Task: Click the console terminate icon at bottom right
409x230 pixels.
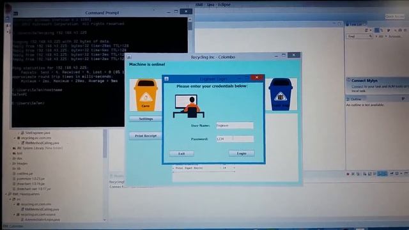Action: click(348, 174)
